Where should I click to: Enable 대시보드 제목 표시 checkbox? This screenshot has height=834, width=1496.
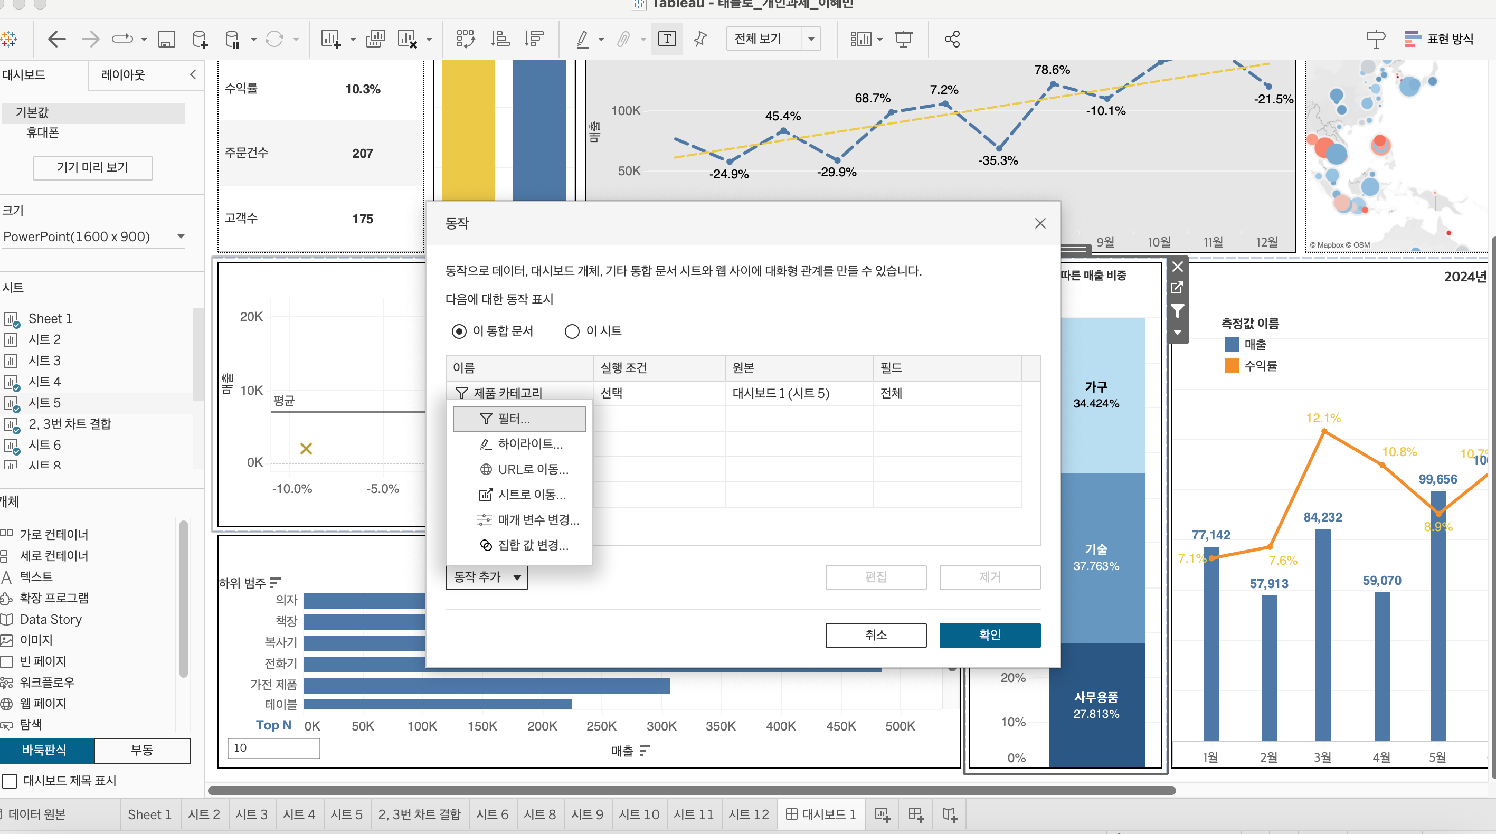[x=10, y=781]
